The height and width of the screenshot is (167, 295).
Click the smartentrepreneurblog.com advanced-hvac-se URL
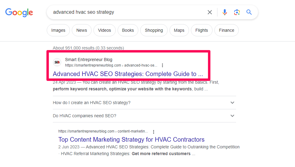pyautogui.click(x=111, y=65)
